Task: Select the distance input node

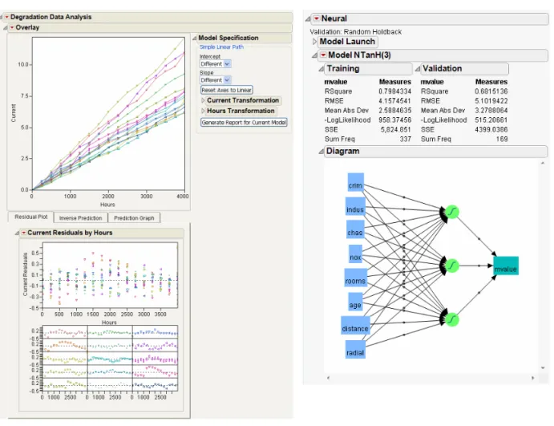Action: (355, 325)
